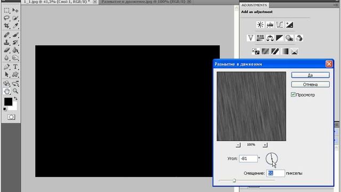Viewport: 341px width, 192px height.
Task: Close the 1_1.jpg document tab
Action: coord(95,2)
